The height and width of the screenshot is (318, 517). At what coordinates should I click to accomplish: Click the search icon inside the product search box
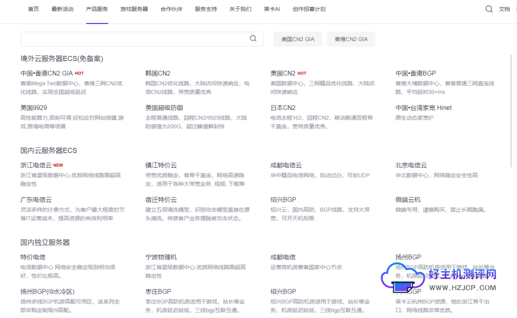[253, 39]
